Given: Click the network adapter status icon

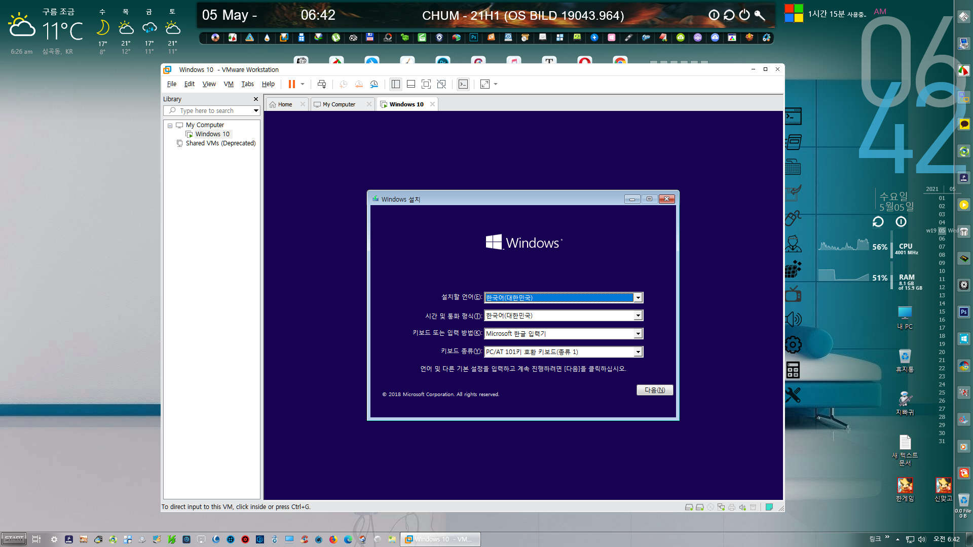Looking at the screenshot, I should [721, 507].
